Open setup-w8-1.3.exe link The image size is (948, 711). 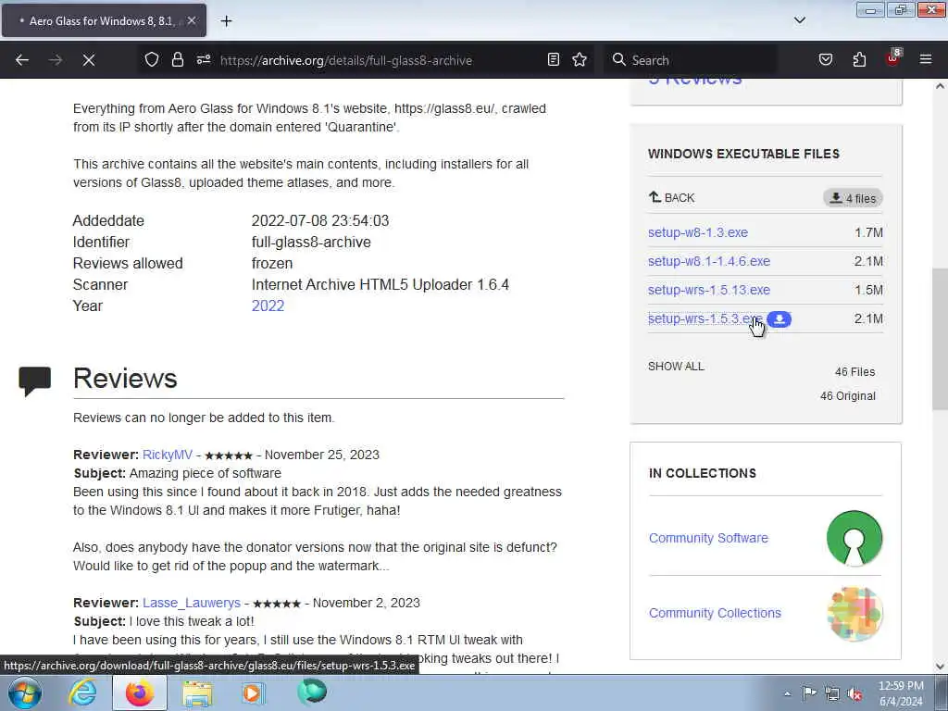(x=698, y=232)
